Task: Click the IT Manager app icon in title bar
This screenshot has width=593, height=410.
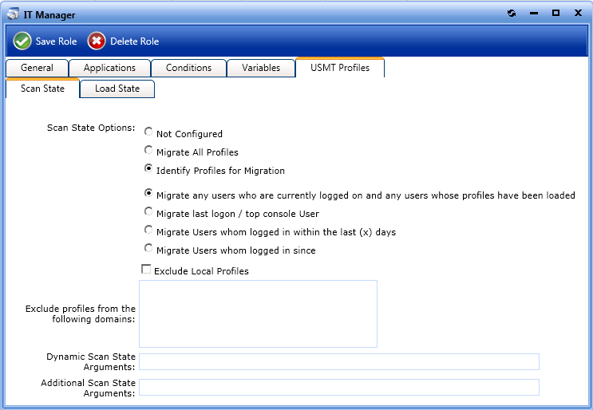Action: (14, 14)
